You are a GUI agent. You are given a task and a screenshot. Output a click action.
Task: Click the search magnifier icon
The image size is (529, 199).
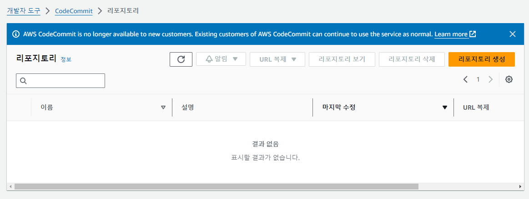click(23, 81)
